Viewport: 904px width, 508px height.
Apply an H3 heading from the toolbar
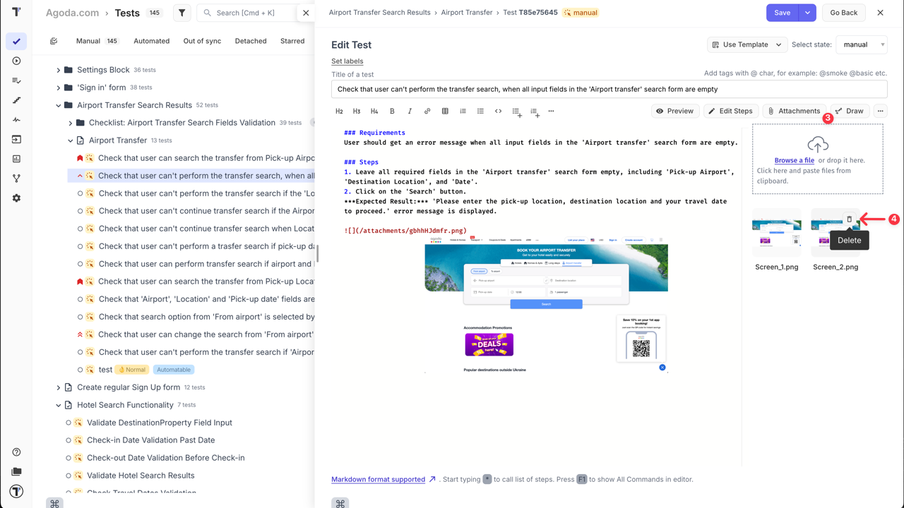357,111
